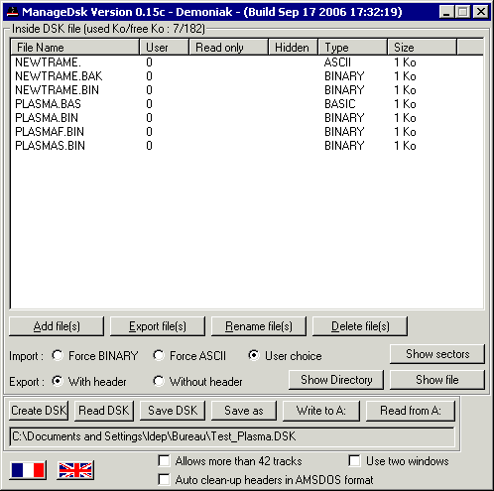The image size is (494, 491).
Task: Switch language via the French flag icon
Action: (28, 470)
